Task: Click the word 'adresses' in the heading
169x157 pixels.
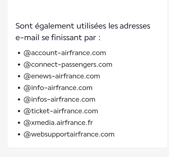Action: tap(135, 26)
